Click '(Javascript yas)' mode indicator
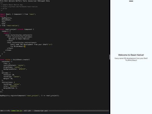The width and height of the screenshot is (152, 114). click(41, 111)
